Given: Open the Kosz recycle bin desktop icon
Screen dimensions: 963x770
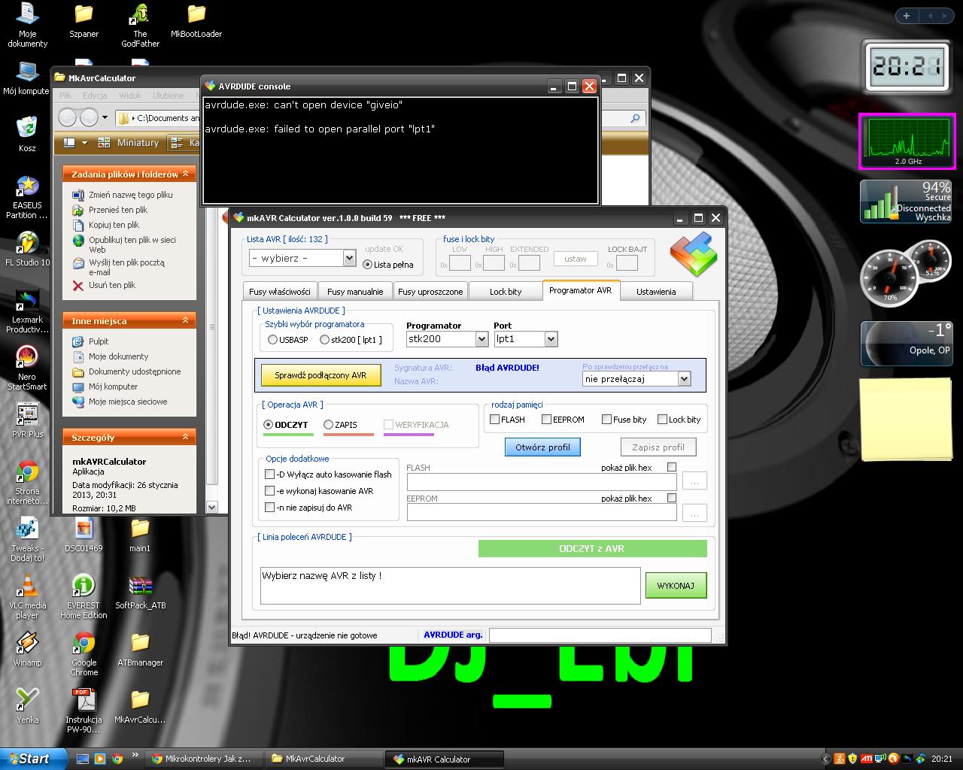Looking at the screenshot, I should coord(27,134).
